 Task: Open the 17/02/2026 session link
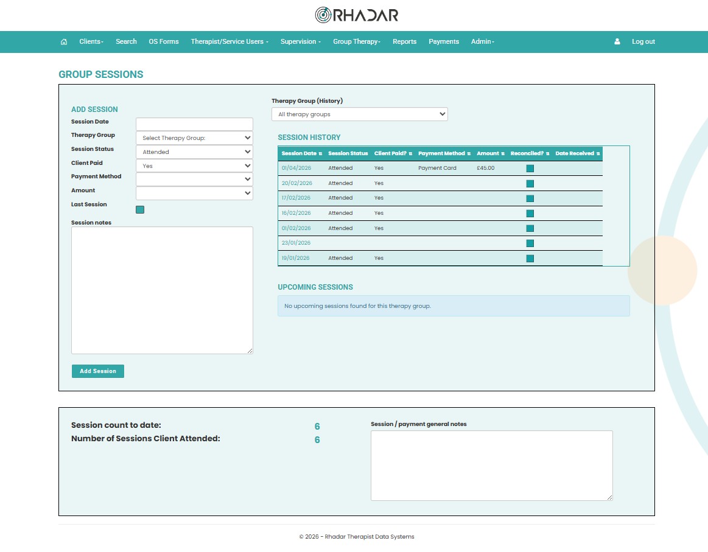(x=296, y=198)
